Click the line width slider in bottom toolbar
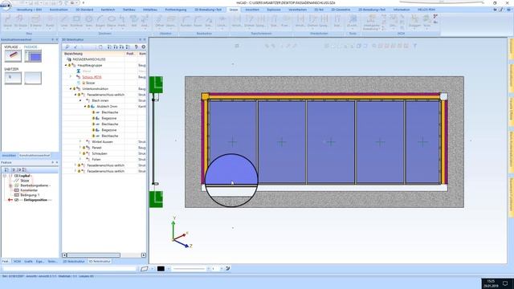The image size is (514, 289). tap(190, 269)
